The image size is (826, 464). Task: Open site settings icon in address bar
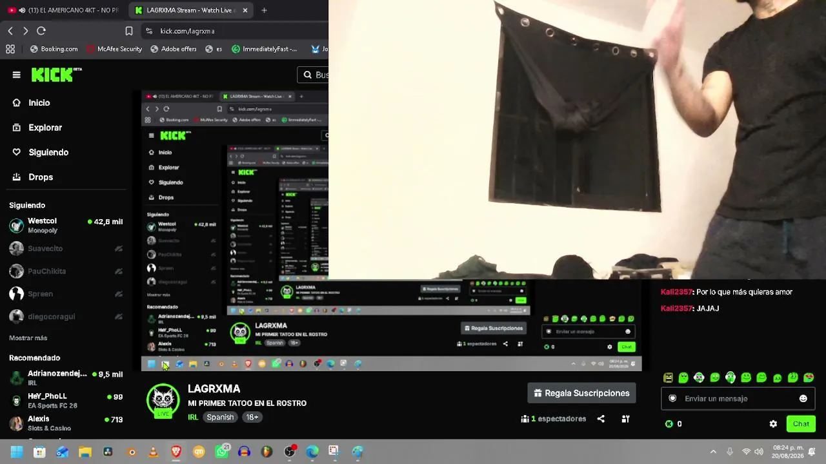tap(149, 31)
